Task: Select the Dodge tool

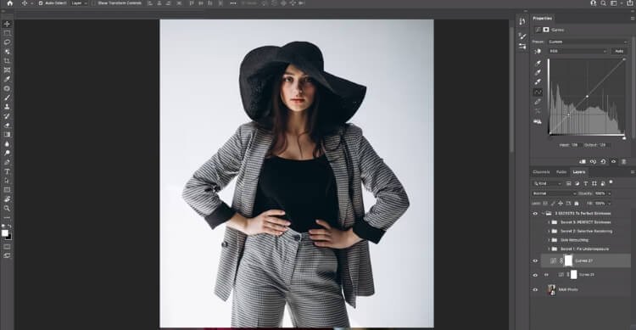Action: (x=7, y=153)
